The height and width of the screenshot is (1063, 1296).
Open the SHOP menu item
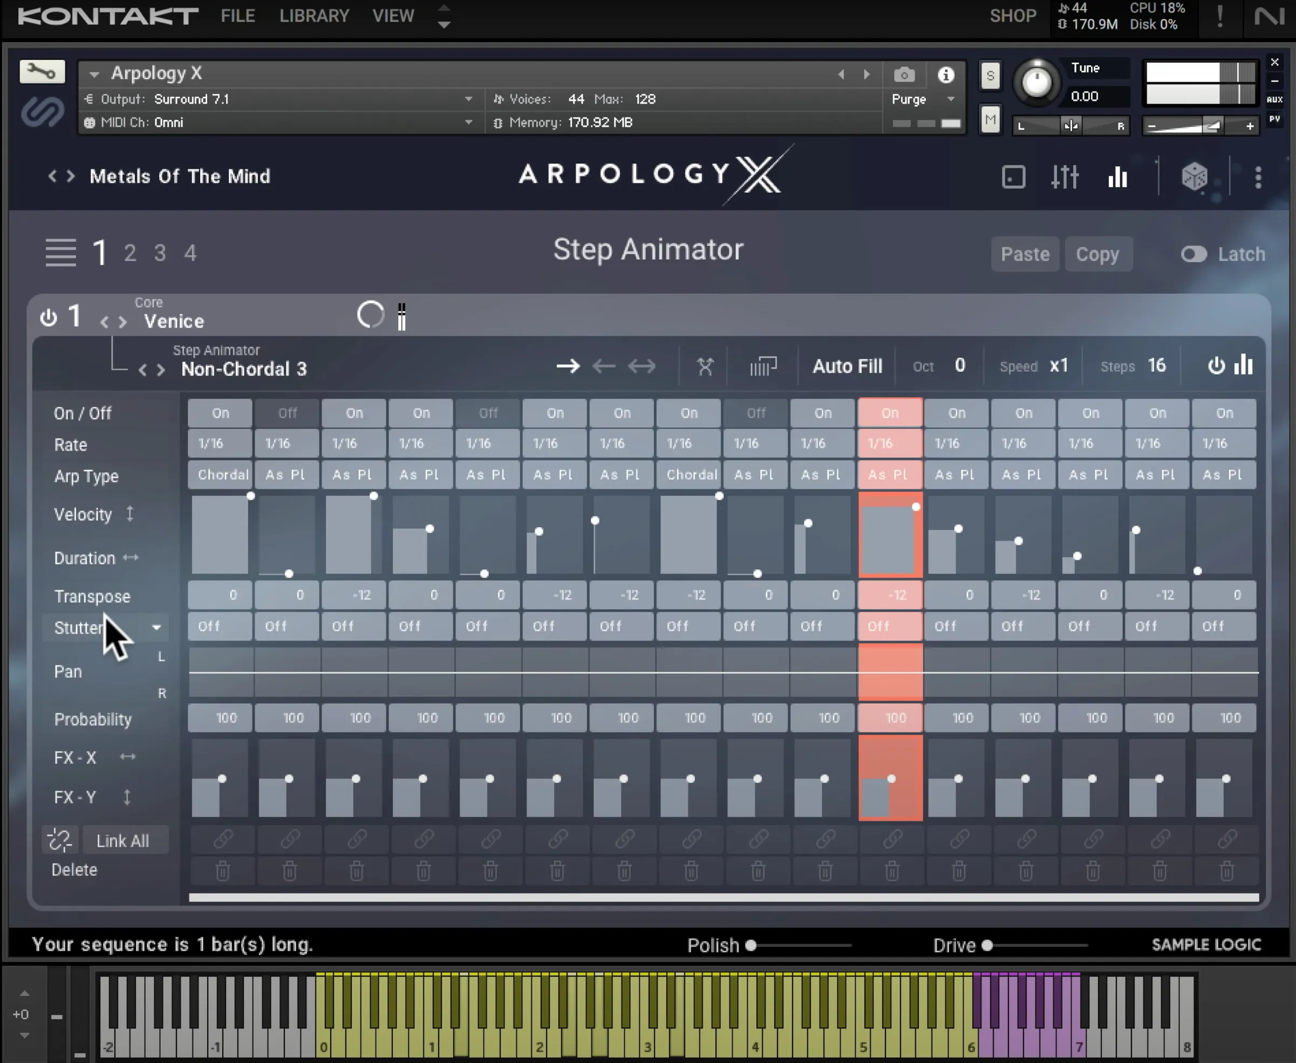pyautogui.click(x=1013, y=16)
